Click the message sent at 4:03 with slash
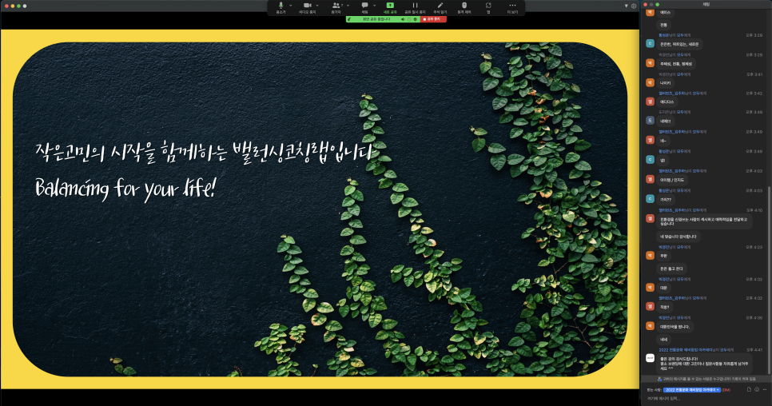 click(x=671, y=180)
